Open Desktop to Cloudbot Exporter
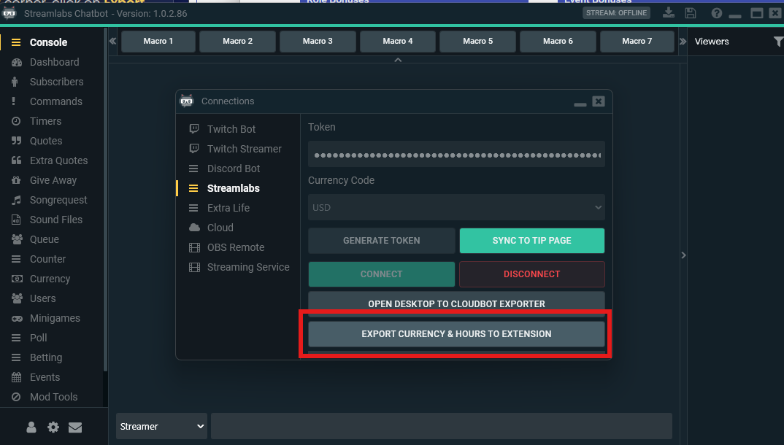 (x=456, y=303)
